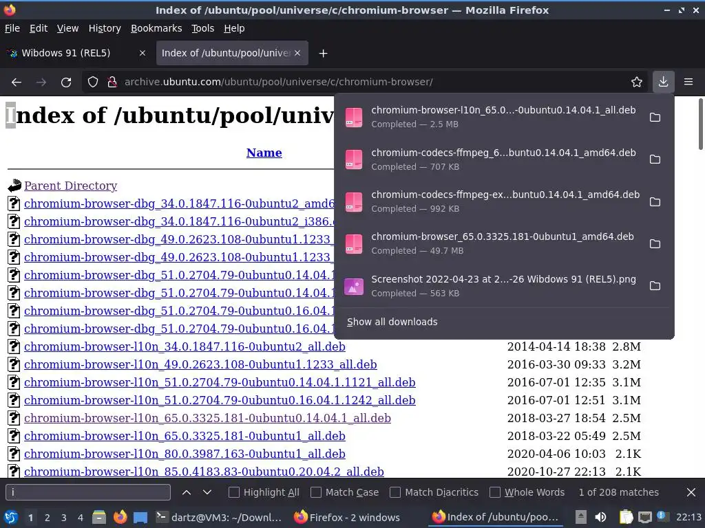Launch Firefox from the panel quick launcher
The image size is (705, 528).
click(x=120, y=517)
